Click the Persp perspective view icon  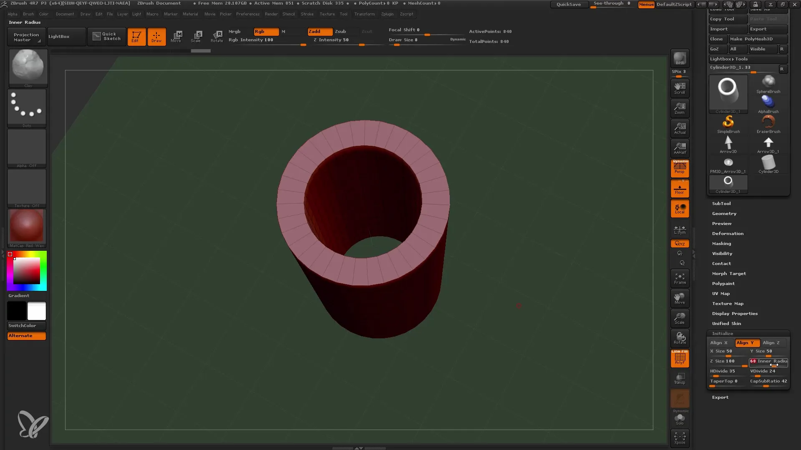(680, 168)
